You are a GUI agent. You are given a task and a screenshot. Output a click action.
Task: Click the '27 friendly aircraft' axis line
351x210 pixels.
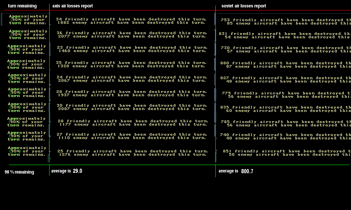[132, 135]
